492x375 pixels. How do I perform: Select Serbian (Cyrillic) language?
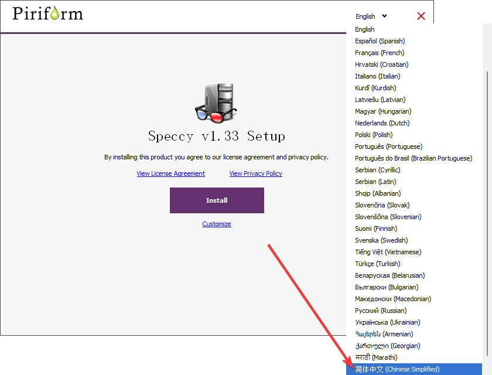click(x=414, y=170)
